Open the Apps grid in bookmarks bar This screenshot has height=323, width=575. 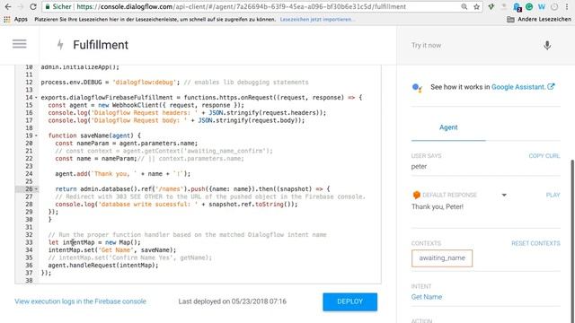tap(7, 20)
